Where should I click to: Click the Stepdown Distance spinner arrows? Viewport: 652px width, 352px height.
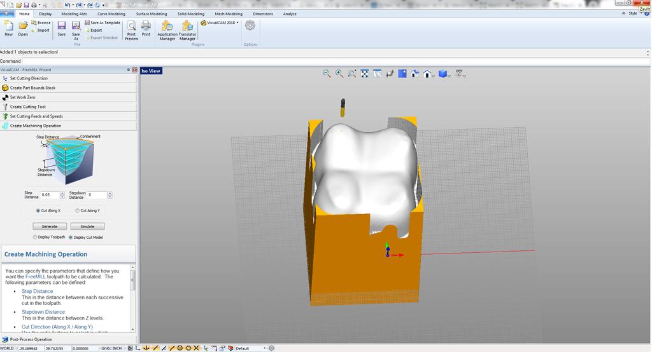coord(110,194)
